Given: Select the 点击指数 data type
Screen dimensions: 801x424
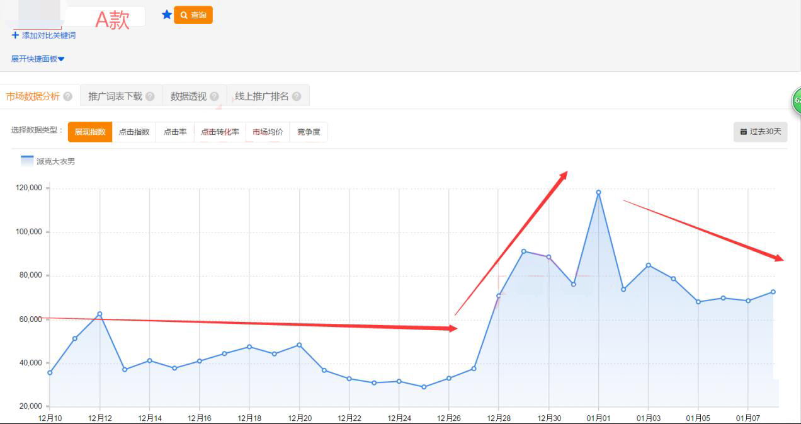Looking at the screenshot, I should [x=134, y=132].
